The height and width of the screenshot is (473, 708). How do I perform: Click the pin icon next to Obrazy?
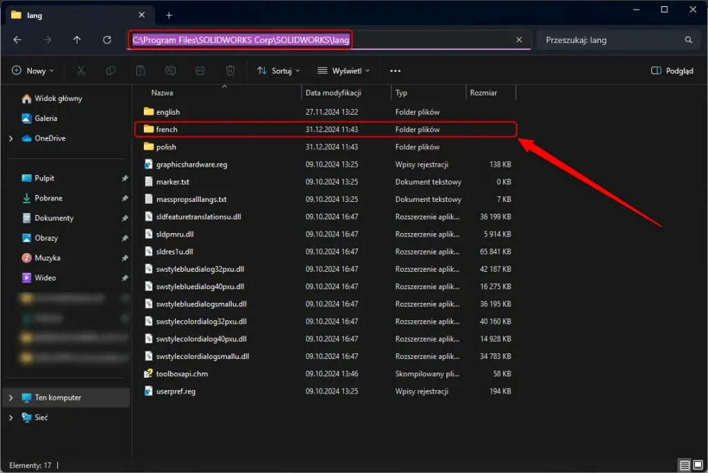click(124, 238)
